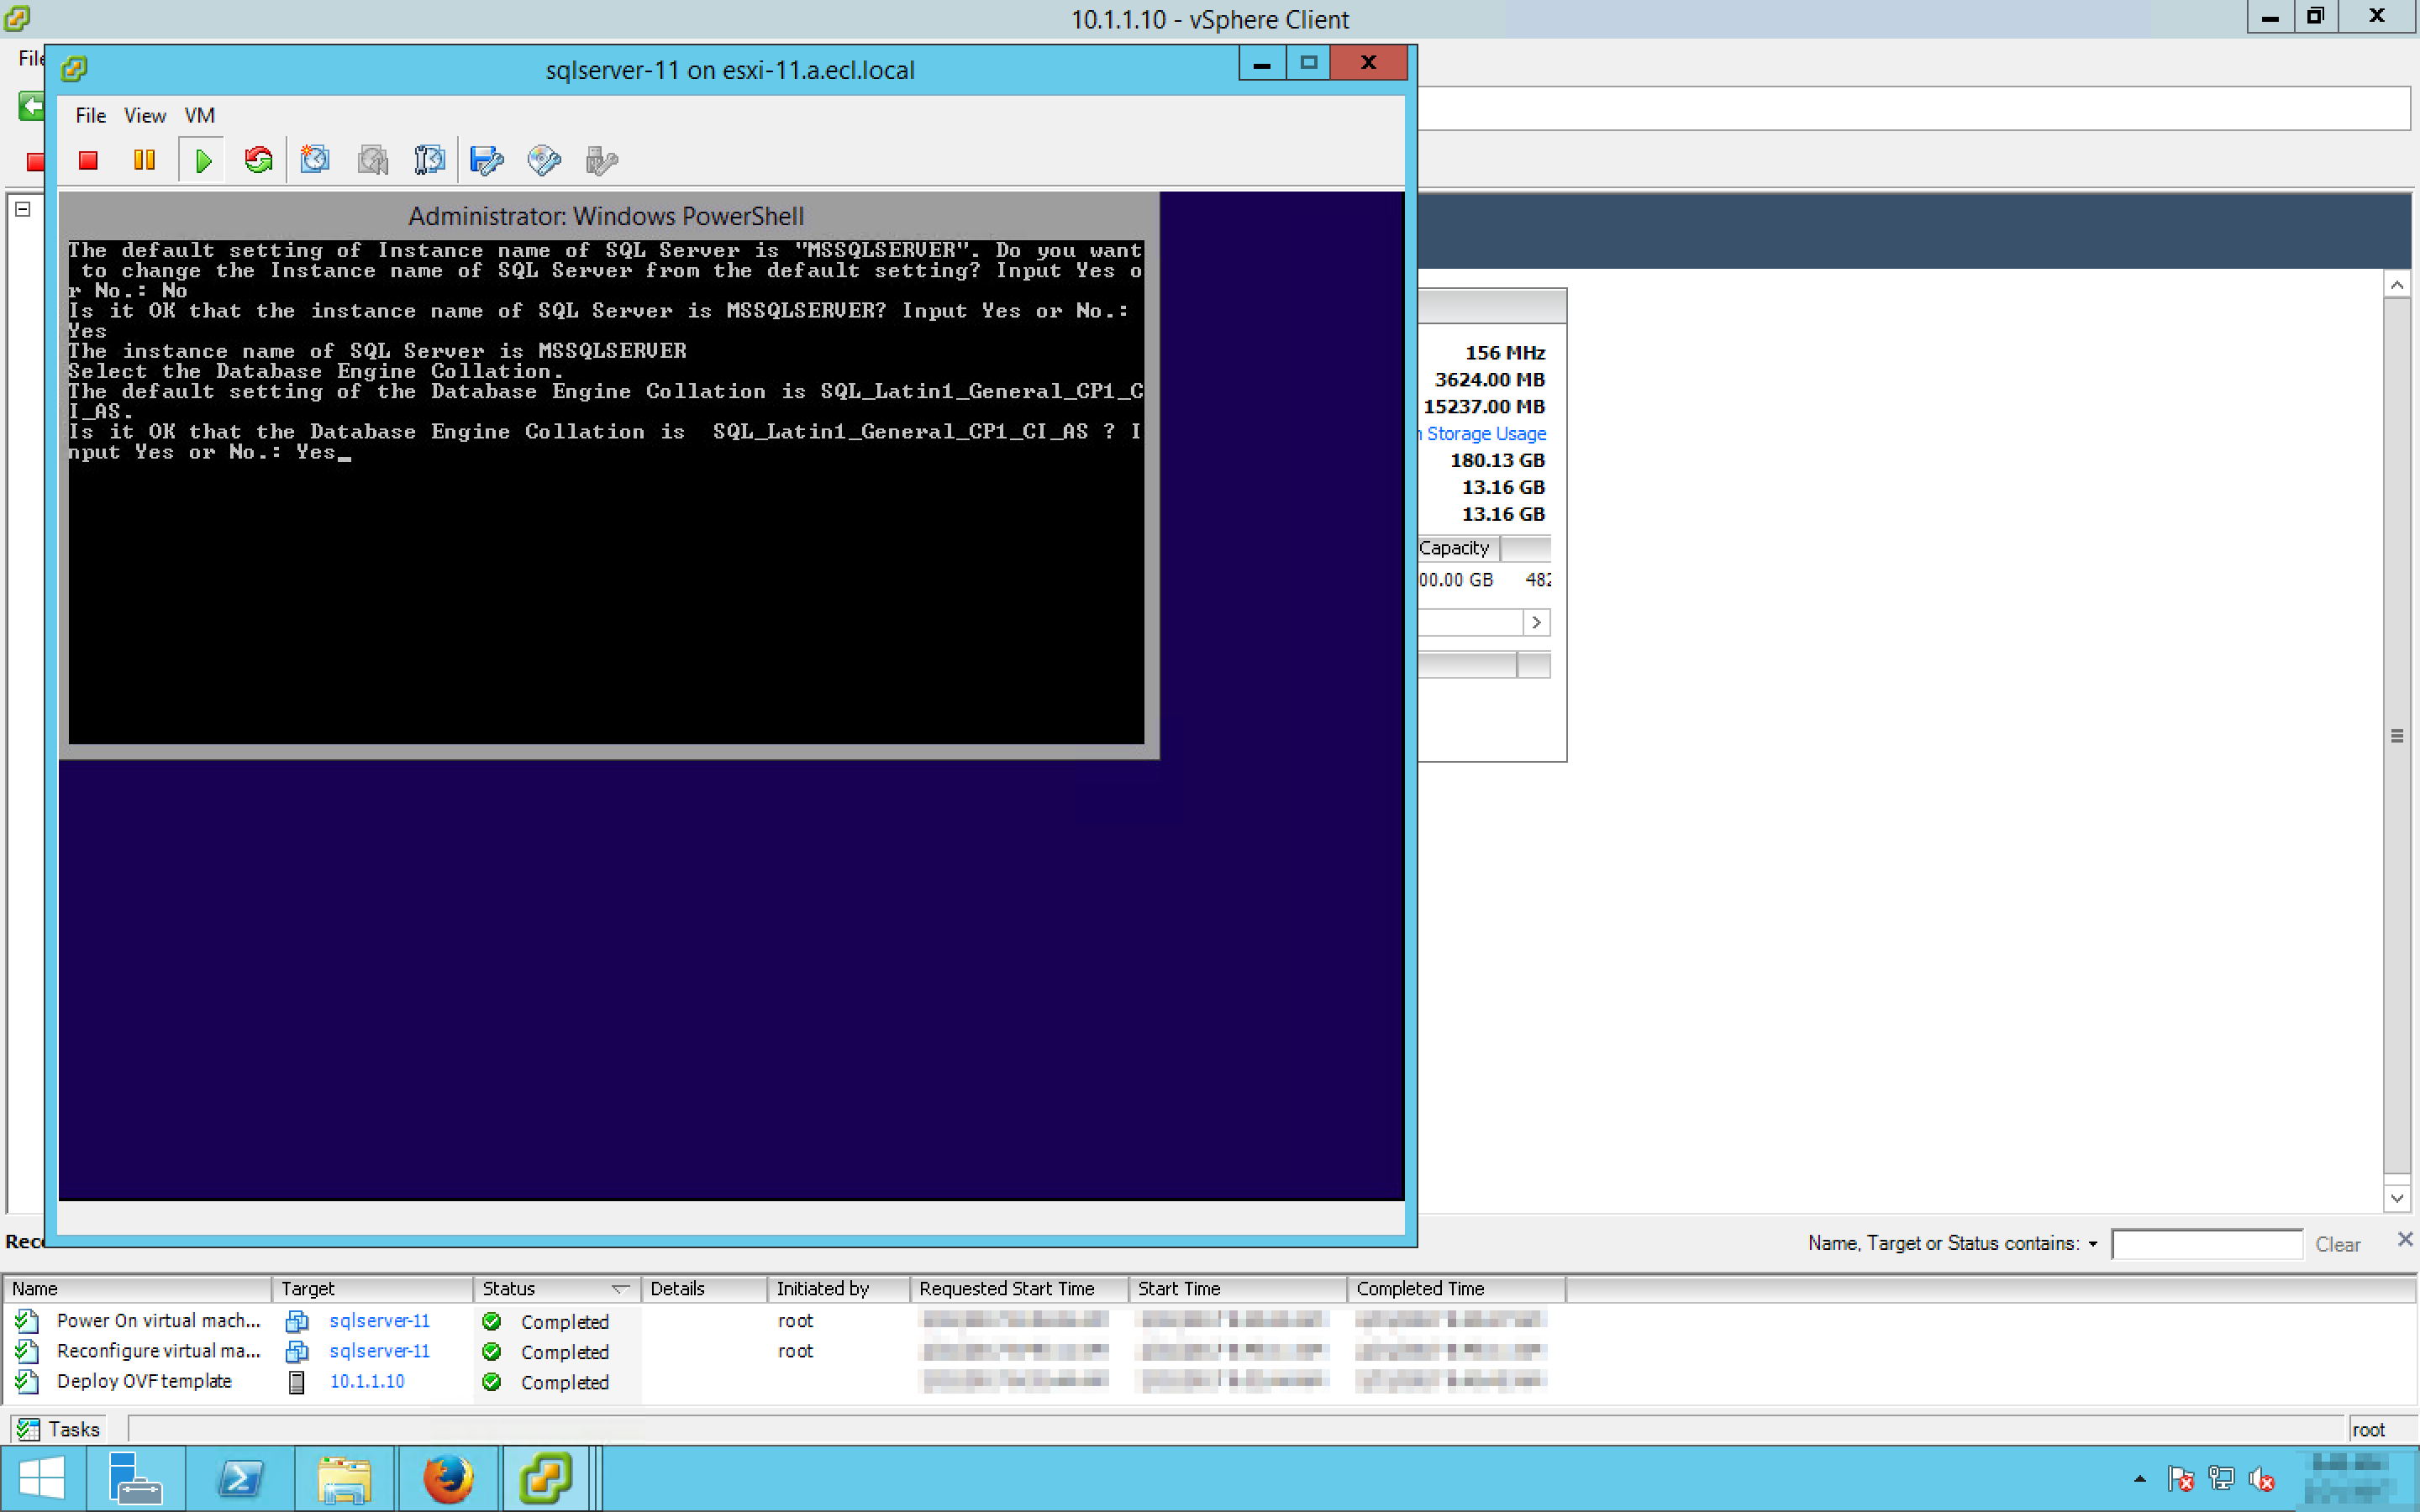Connect a CD/DVD device icon
This screenshot has height=1512, width=2420.
(x=544, y=160)
